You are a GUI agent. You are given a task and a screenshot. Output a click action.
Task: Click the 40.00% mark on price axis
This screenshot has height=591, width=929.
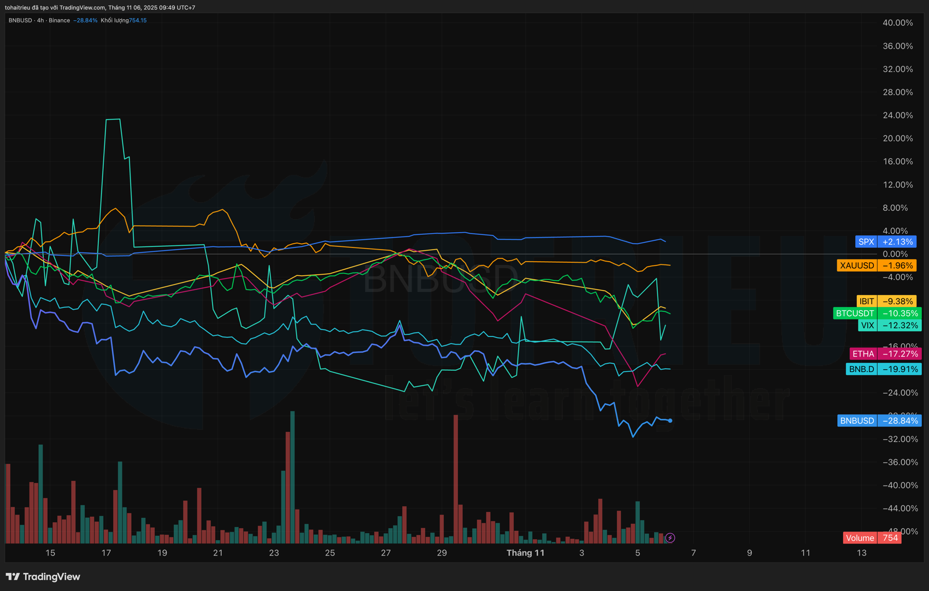(x=897, y=23)
